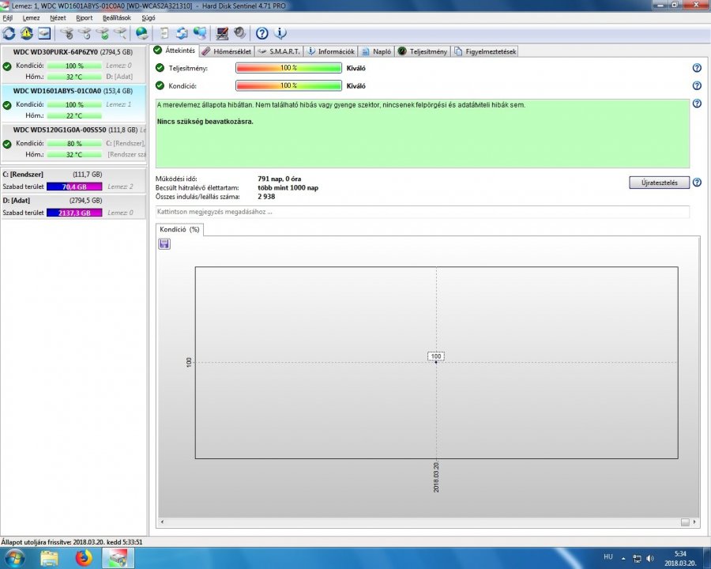Open File Explorer from the taskbar
Viewport: 711px width, 569px height.
[x=50, y=558]
